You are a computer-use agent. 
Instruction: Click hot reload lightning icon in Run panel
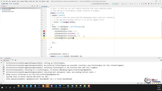10,60
